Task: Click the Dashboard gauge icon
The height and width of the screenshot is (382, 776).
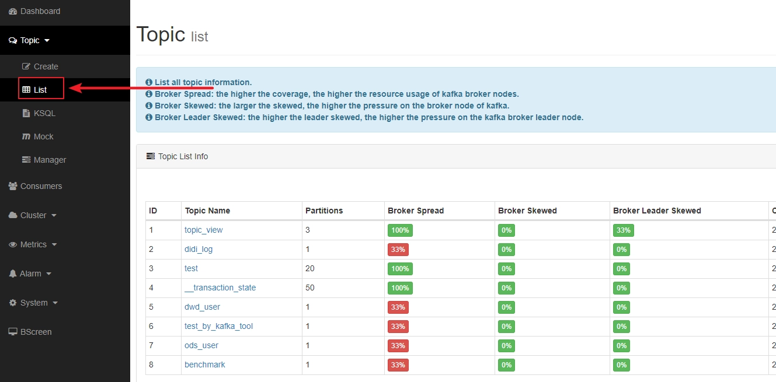Action: tap(13, 11)
